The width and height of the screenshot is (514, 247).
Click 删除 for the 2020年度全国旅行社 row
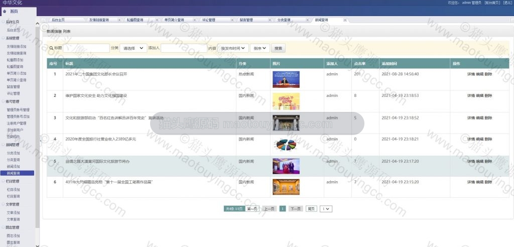[488, 140]
